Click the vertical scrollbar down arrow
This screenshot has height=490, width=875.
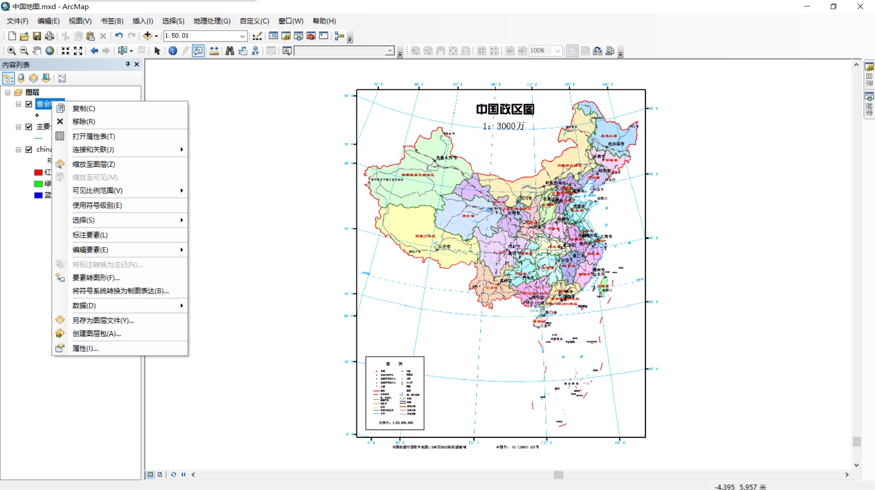click(857, 465)
